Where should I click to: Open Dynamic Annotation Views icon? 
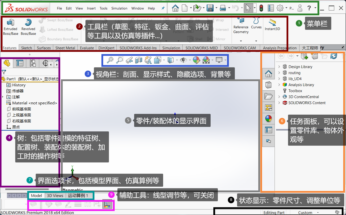(x=148, y=60)
